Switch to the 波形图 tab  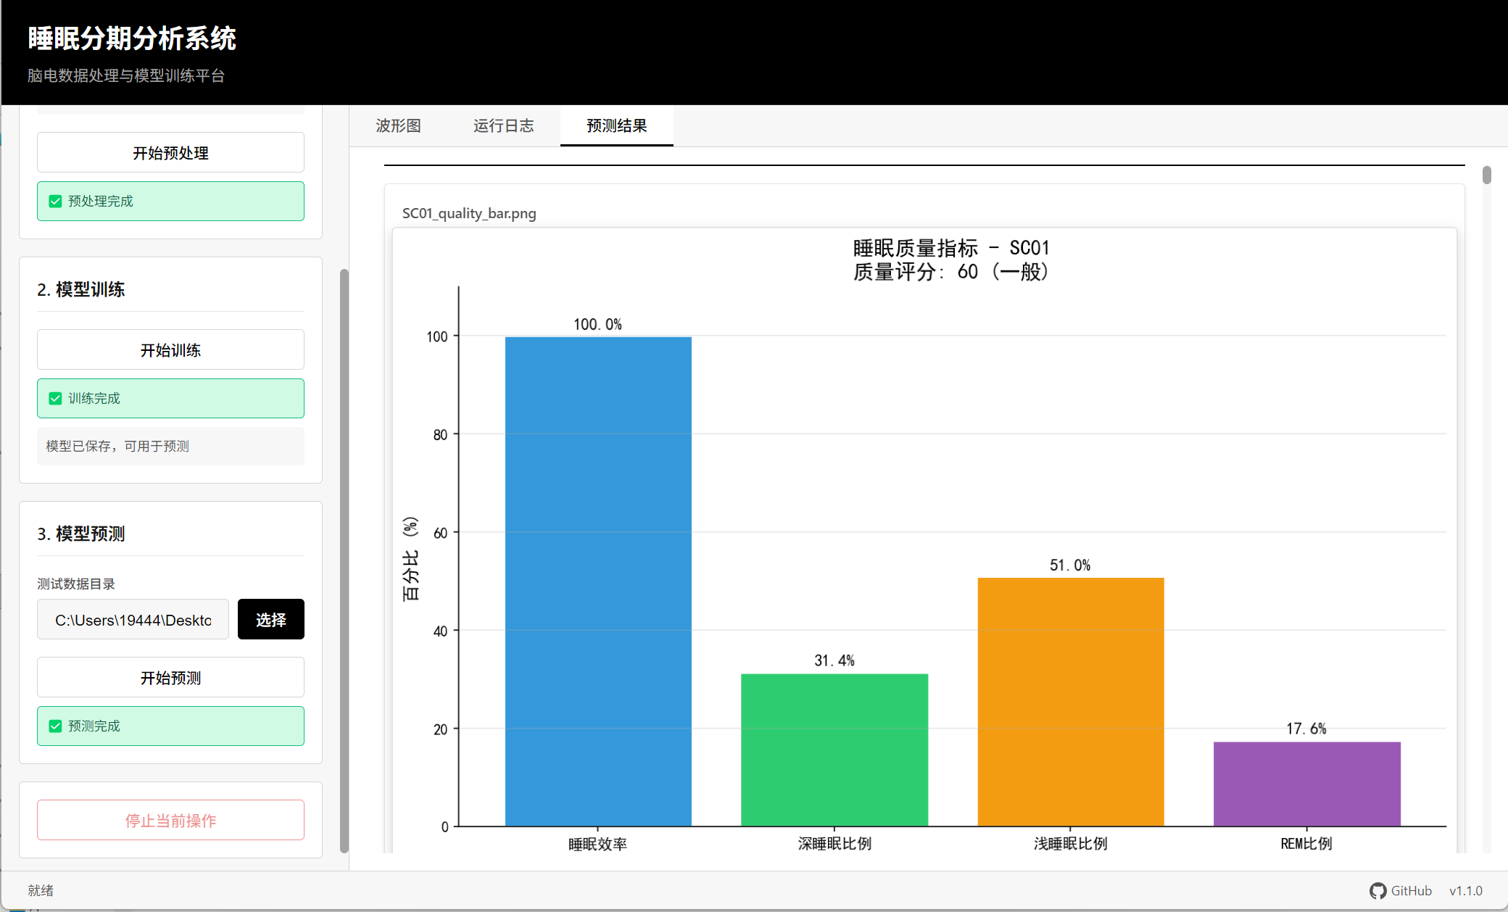pyautogui.click(x=398, y=126)
